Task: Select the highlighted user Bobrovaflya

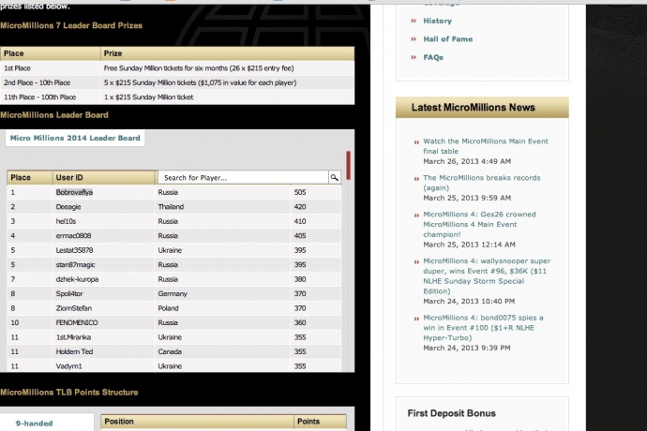Action: (x=74, y=192)
